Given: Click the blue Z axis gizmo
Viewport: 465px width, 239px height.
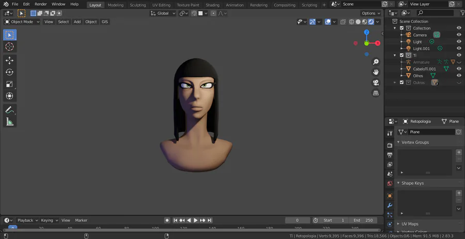Looking at the screenshot, I should (367, 32).
